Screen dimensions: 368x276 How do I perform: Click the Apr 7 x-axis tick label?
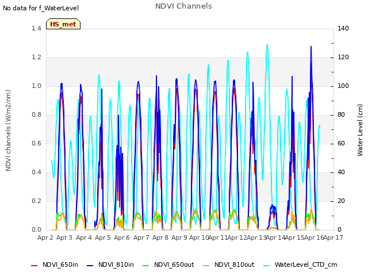141,237
